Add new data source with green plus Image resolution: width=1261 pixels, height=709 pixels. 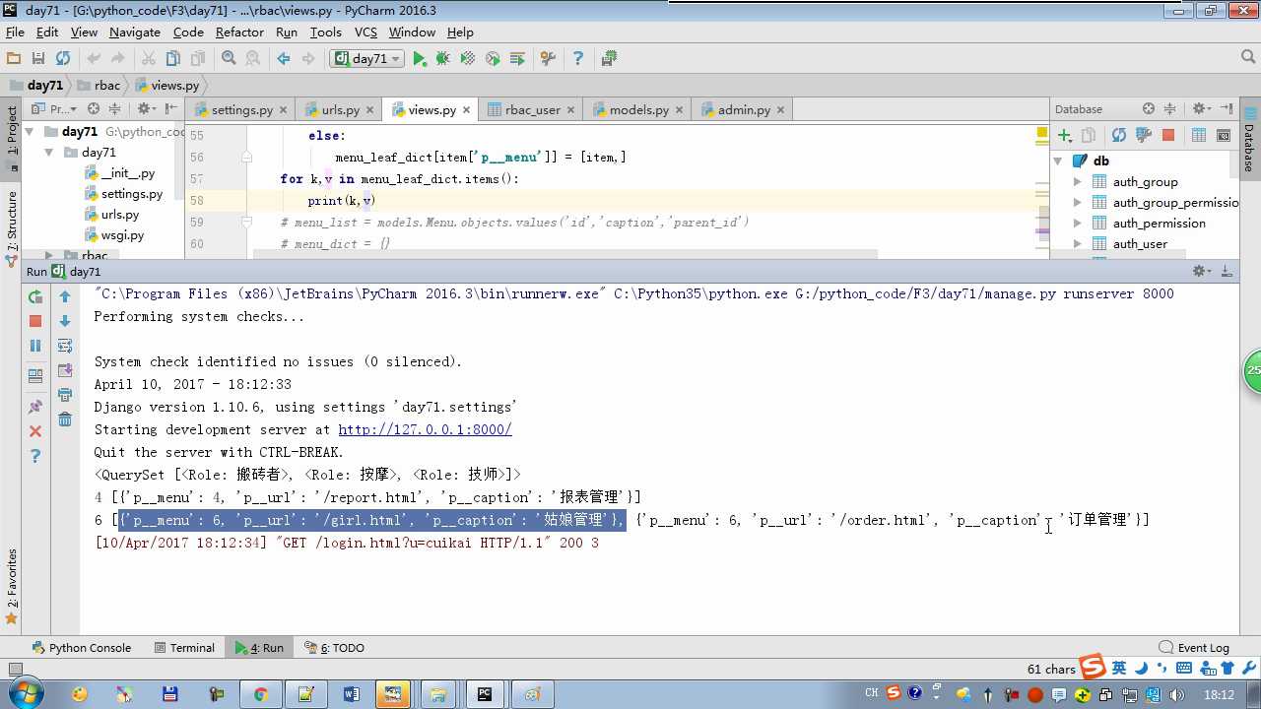pos(1064,135)
